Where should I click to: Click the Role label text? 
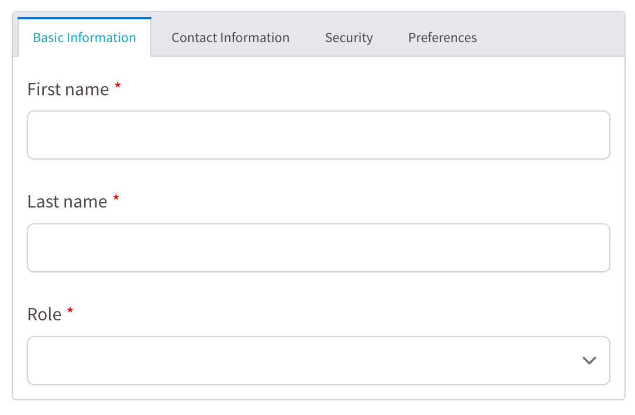point(44,314)
